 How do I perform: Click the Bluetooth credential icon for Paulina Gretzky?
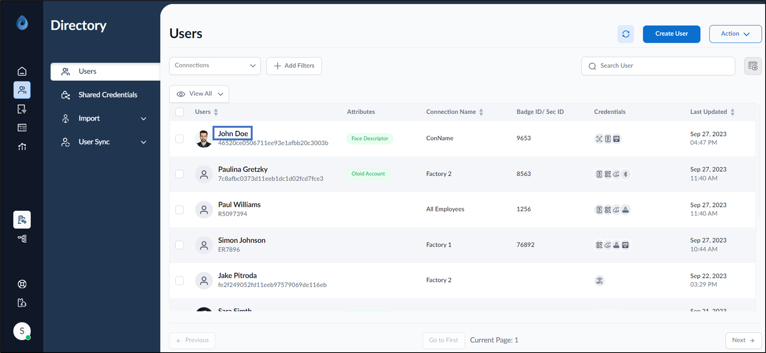click(625, 174)
